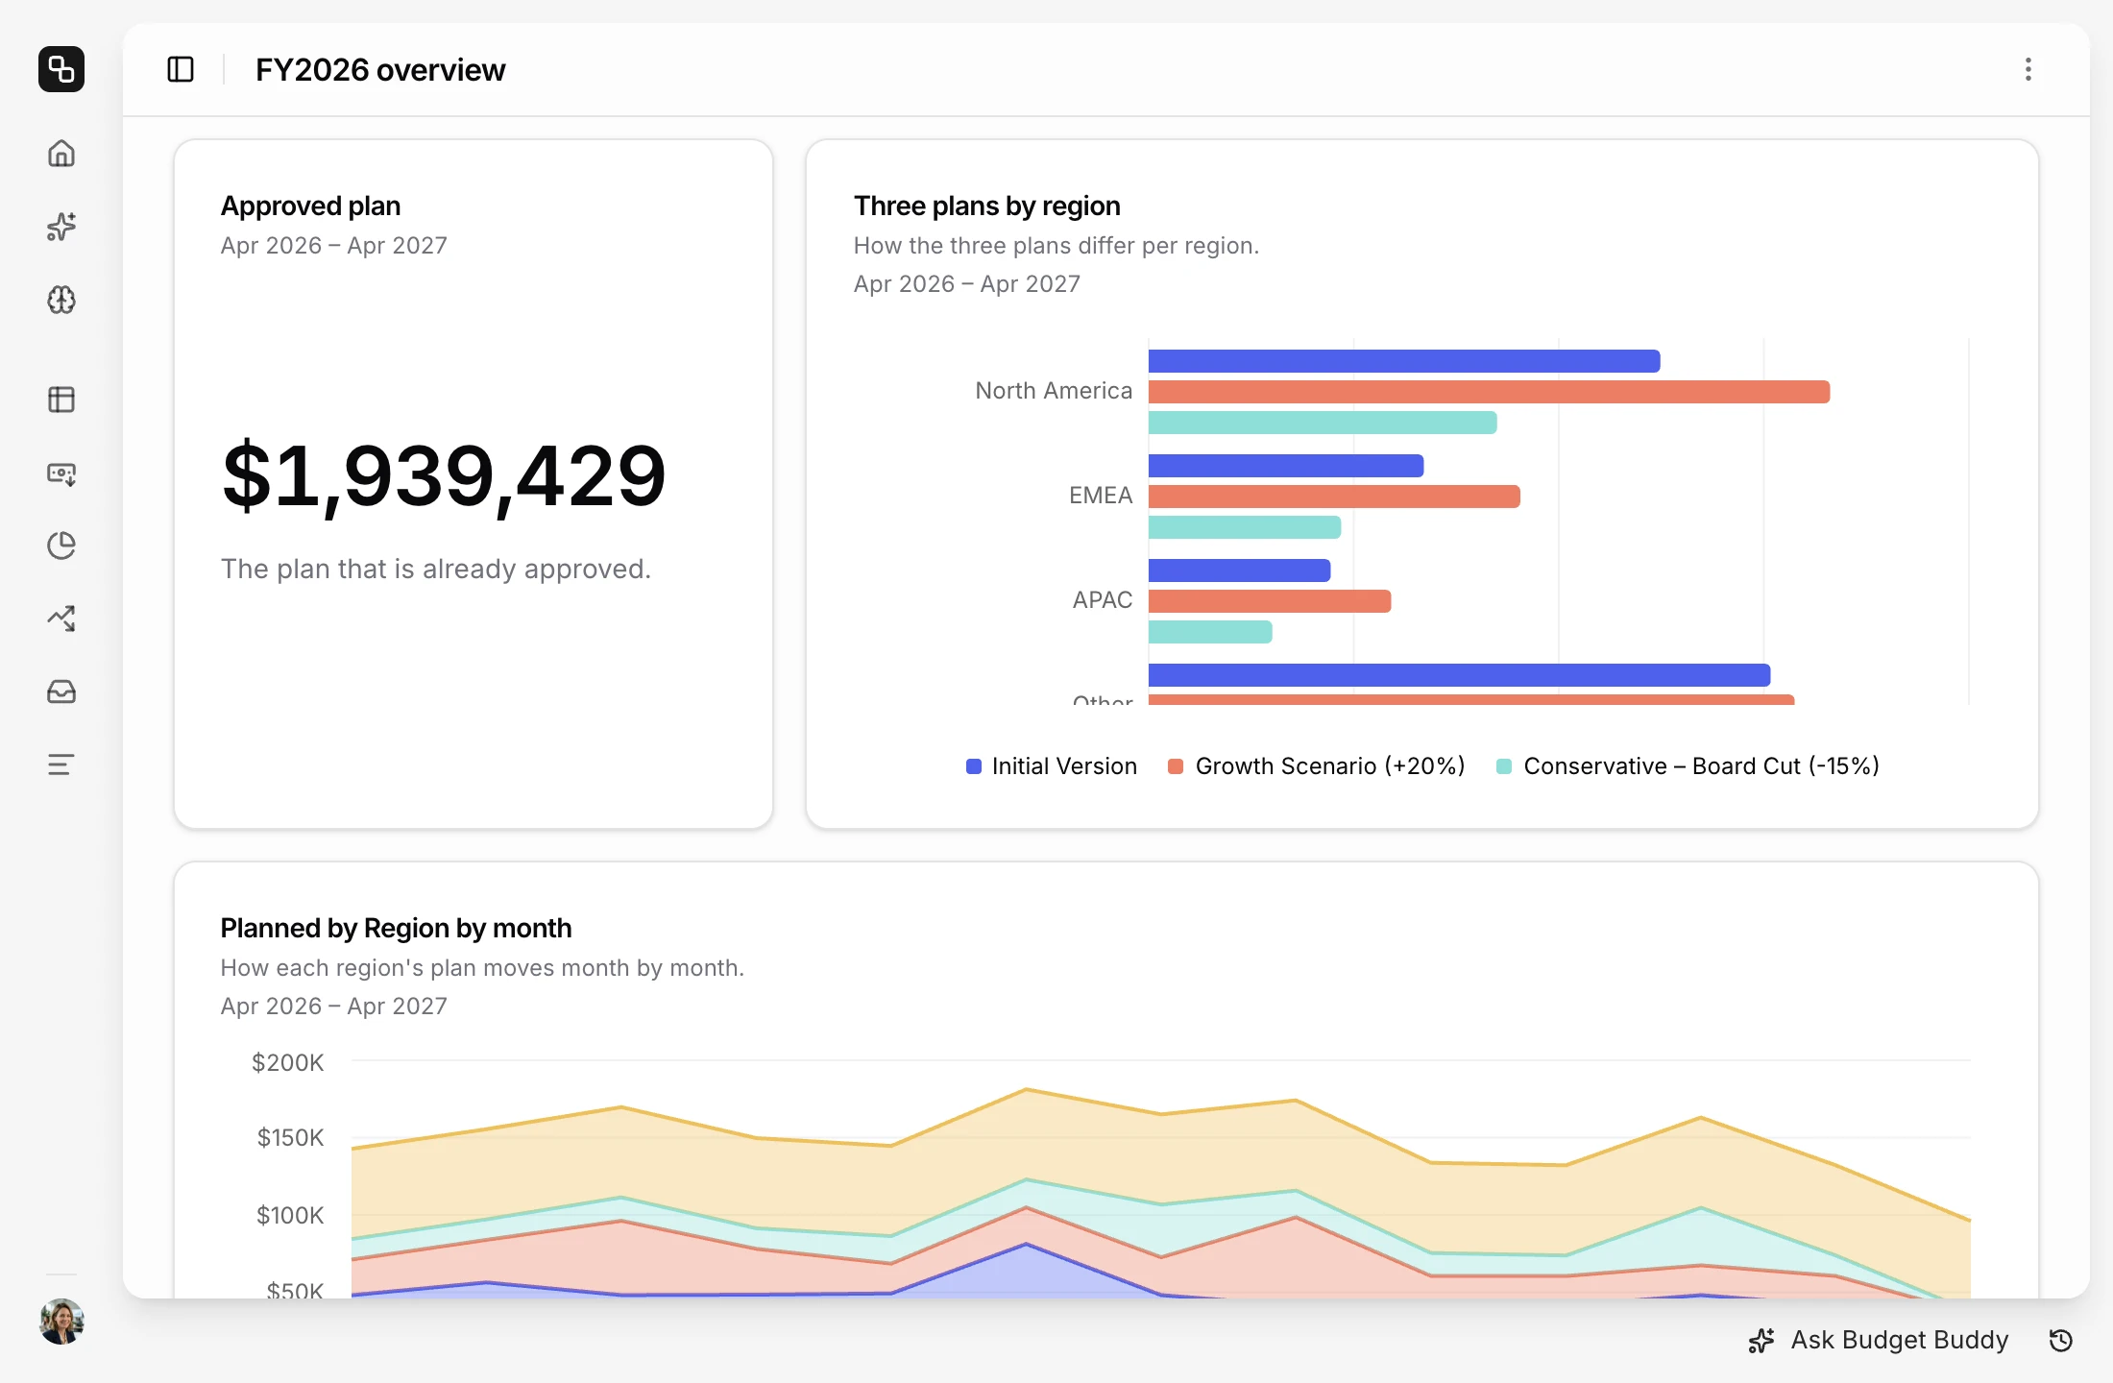Click the North America Initial Version bar
Image resolution: width=2113 pixels, height=1383 pixels.
point(1404,361)
